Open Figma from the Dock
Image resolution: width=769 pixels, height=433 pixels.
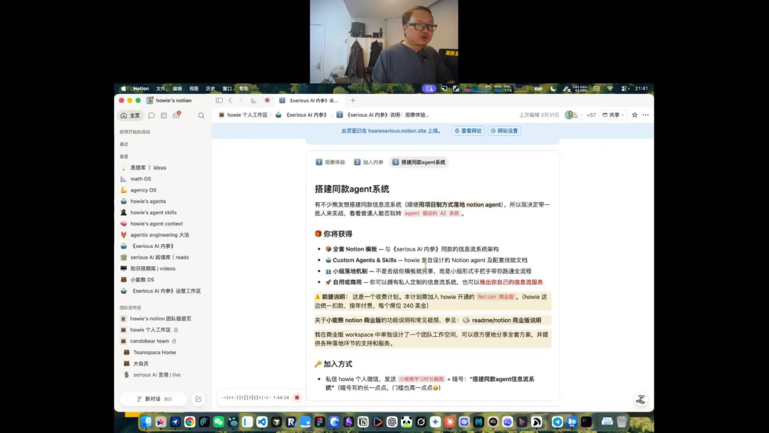[320, 422]
